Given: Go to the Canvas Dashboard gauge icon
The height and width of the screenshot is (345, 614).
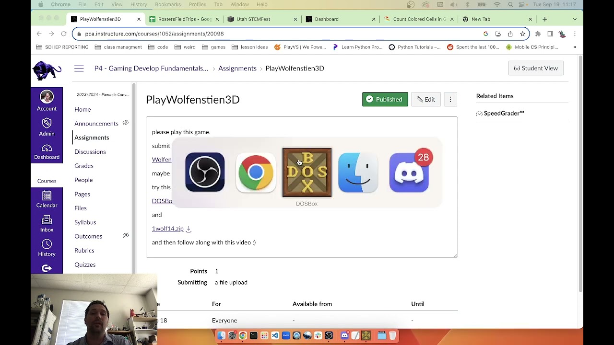Looking at the screenshot, I should pyautogui.click(x=47, y=148).
